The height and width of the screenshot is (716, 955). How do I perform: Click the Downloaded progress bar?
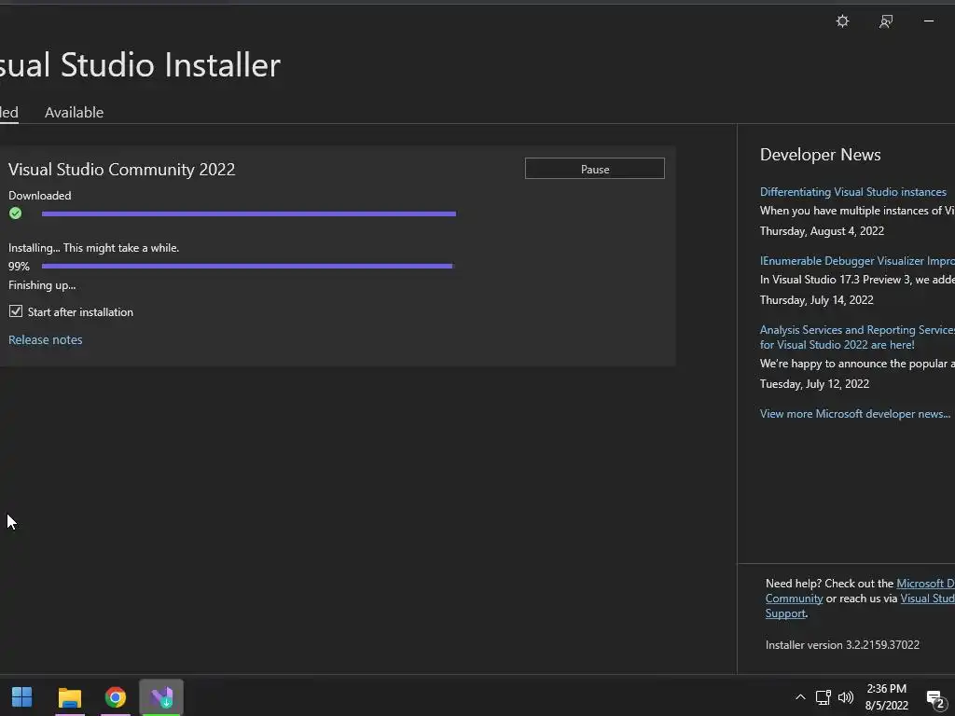(248, 213)
